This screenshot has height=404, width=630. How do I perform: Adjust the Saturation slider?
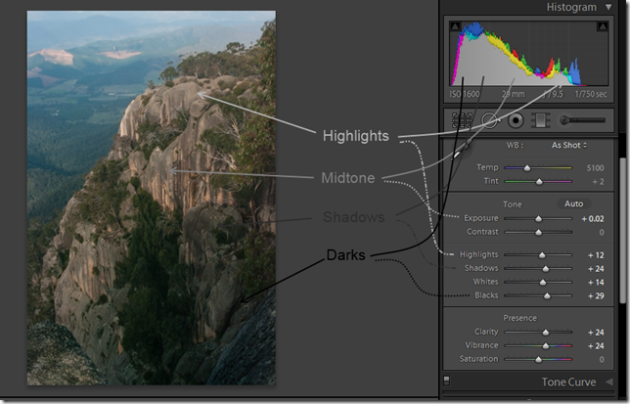[x=538, y=359]
